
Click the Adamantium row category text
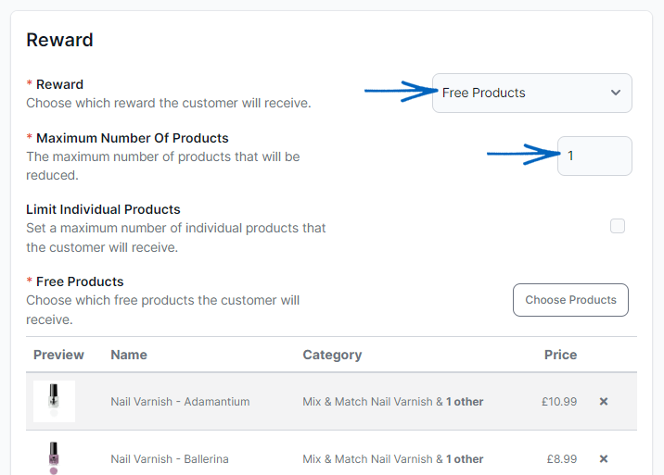click(393, 402)
